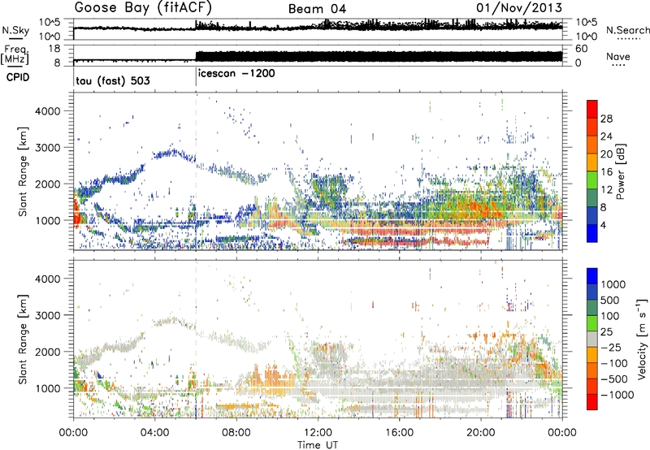Pick the red bottom segment of the velocity colorbar
The width and height of the screenshot is (650, 450).
592,402
